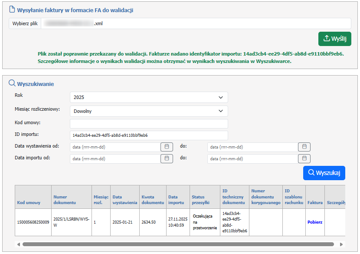The image size is (360, 254).
Task: Click the ID importu text field
Action: [149, 135]
